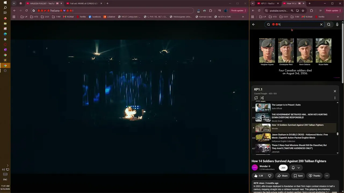Click the left window address bar
The width and height of the screenshot is (344, 193).
112,11
